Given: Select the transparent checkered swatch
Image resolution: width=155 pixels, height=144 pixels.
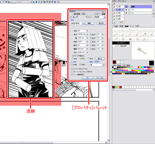Looking at the screenshot, I should tap(122, 62).
